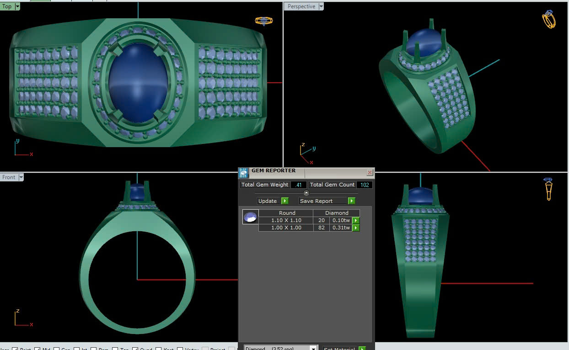This screenshot has width=569, height=350.
Task: Click the Total Gem Weight value .41
Action: coord(299,185)
